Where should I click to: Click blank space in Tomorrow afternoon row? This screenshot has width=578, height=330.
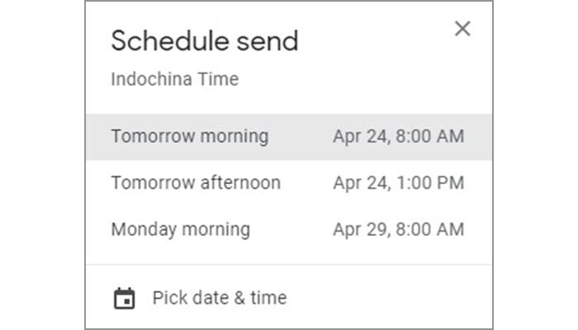point(307,182)
